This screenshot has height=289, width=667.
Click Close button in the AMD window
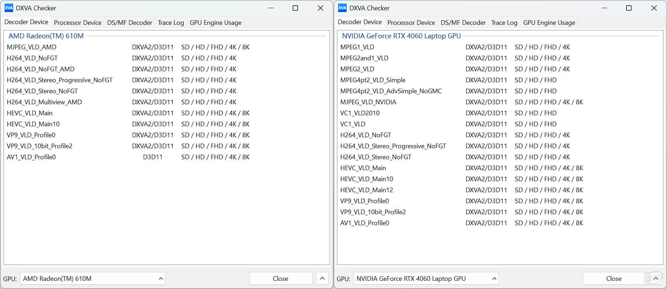[x=281, y=278]
